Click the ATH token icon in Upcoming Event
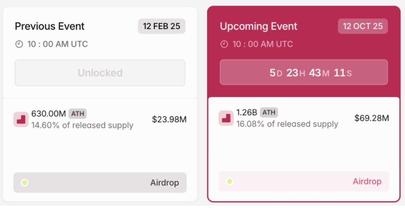405x208 pixels. click(x=226, y=118)
